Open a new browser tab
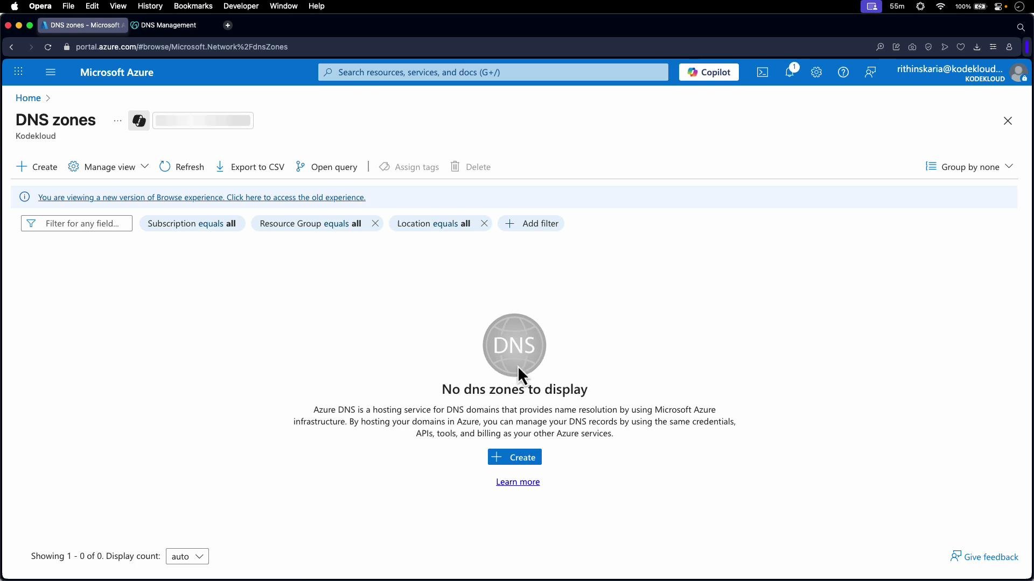Image resolution: width=1034 pixels, height=581 pixels. pyautogui.click(x=228, y=25)
